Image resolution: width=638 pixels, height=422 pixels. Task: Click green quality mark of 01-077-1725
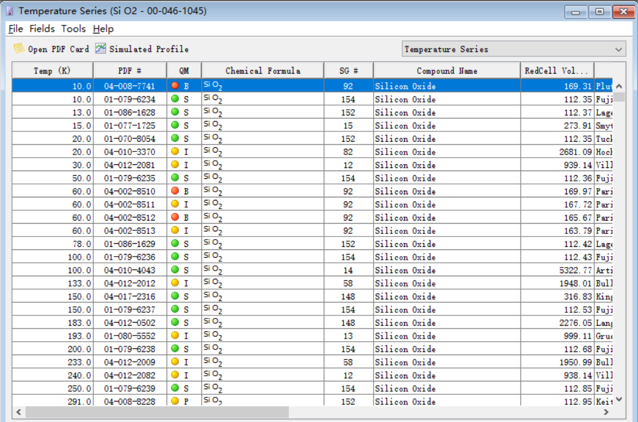pos(175,125)
